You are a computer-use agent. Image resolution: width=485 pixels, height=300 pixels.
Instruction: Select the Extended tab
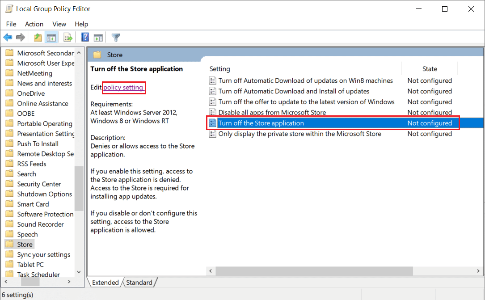[x=105, y=283]
